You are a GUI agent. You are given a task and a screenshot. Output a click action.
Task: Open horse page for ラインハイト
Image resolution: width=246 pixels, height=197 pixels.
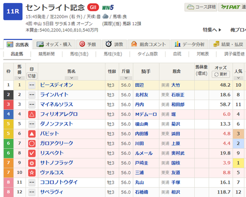pyautogui.click(x=54, y=95)
